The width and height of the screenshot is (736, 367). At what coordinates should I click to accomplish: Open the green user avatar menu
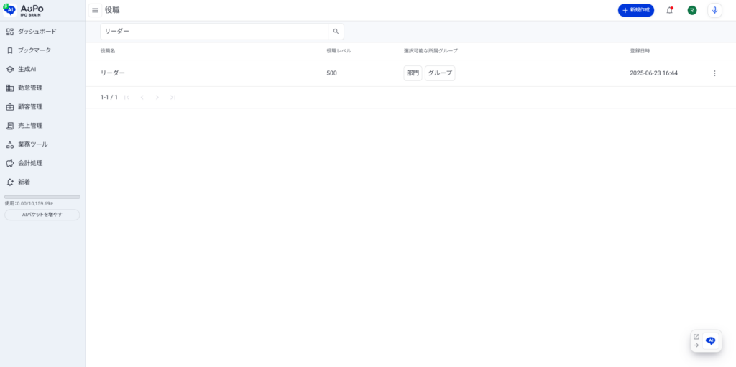pyautogui.click(x=691, y=10)
